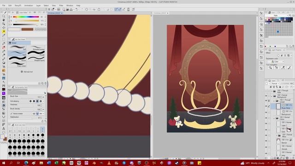Pick the Rough eraser sub tool
This screenshot has height=166, width=295.
point(36,53)
